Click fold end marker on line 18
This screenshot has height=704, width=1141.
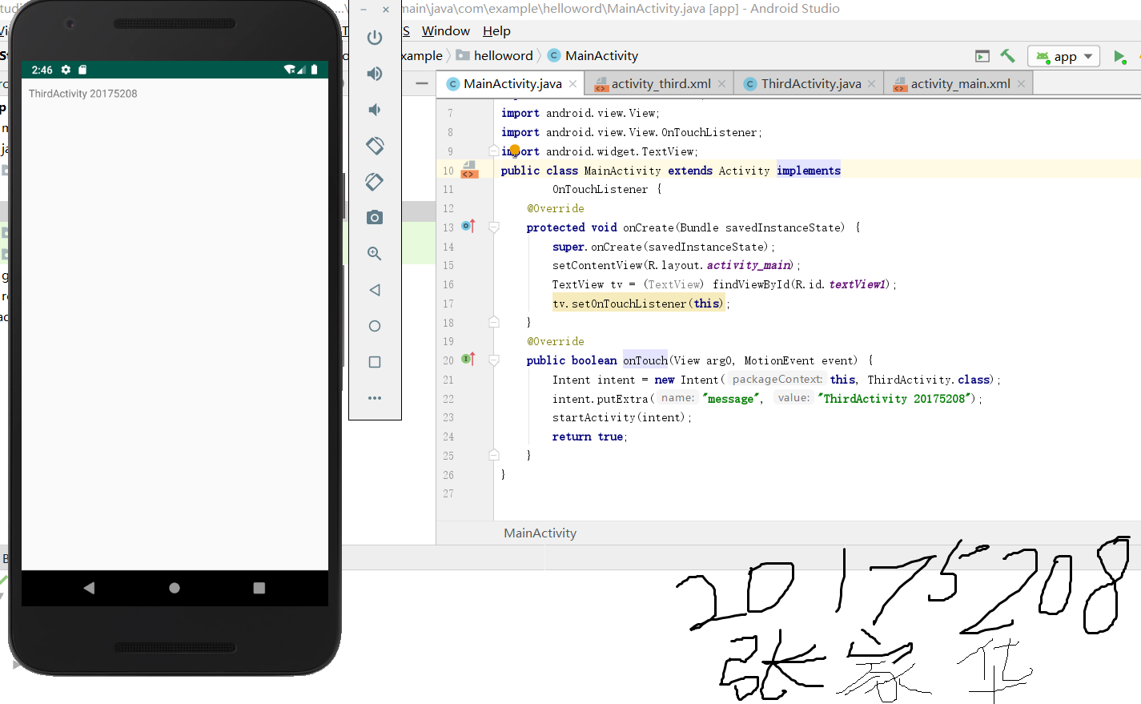coord(494,322)
